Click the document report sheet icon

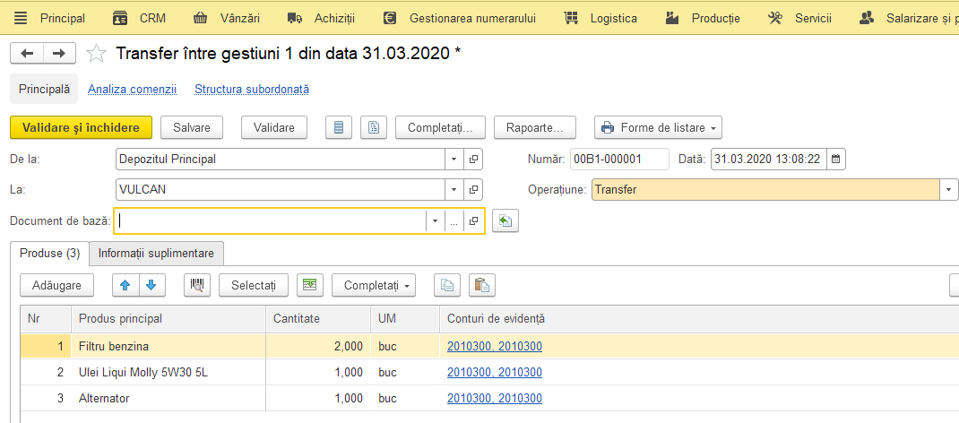pos(374,128)
